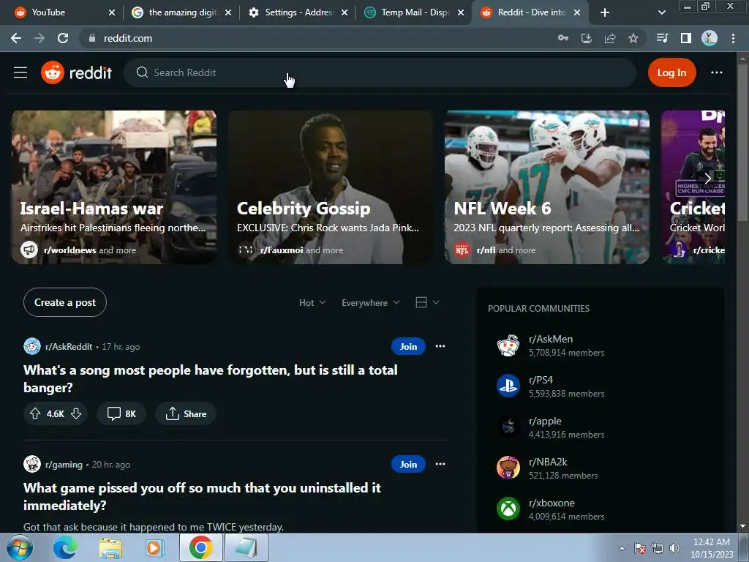This screenshot has width=749, height=562.
Task: Open the r/gaming community link
Action: [64, 465]
